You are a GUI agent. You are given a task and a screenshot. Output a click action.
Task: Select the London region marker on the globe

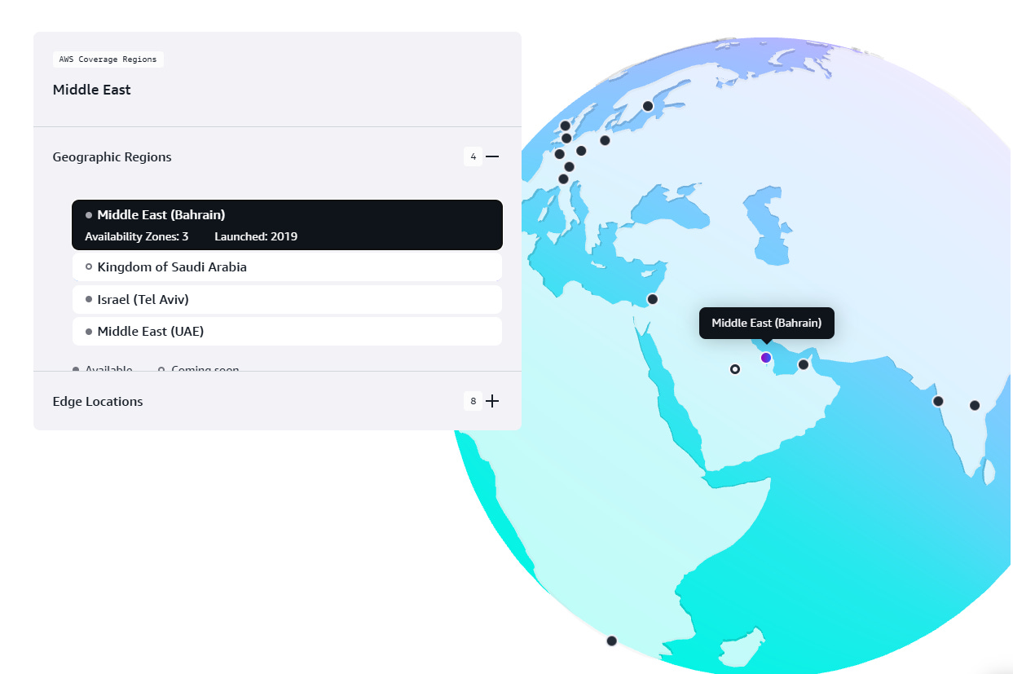pyautogui.click(x=566, y=139)
